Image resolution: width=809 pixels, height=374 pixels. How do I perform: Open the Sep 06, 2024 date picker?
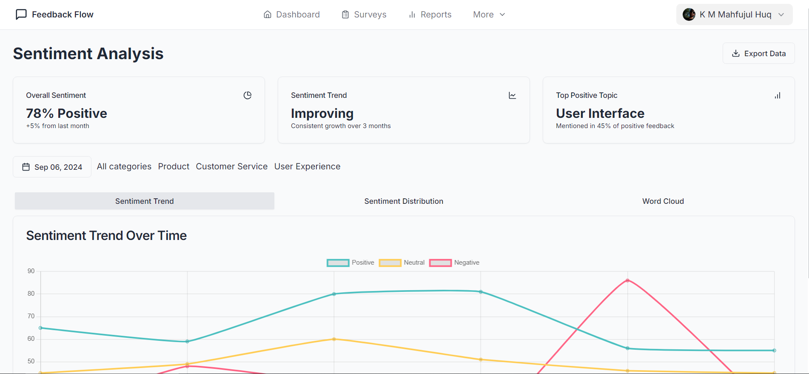pos(52,167)
